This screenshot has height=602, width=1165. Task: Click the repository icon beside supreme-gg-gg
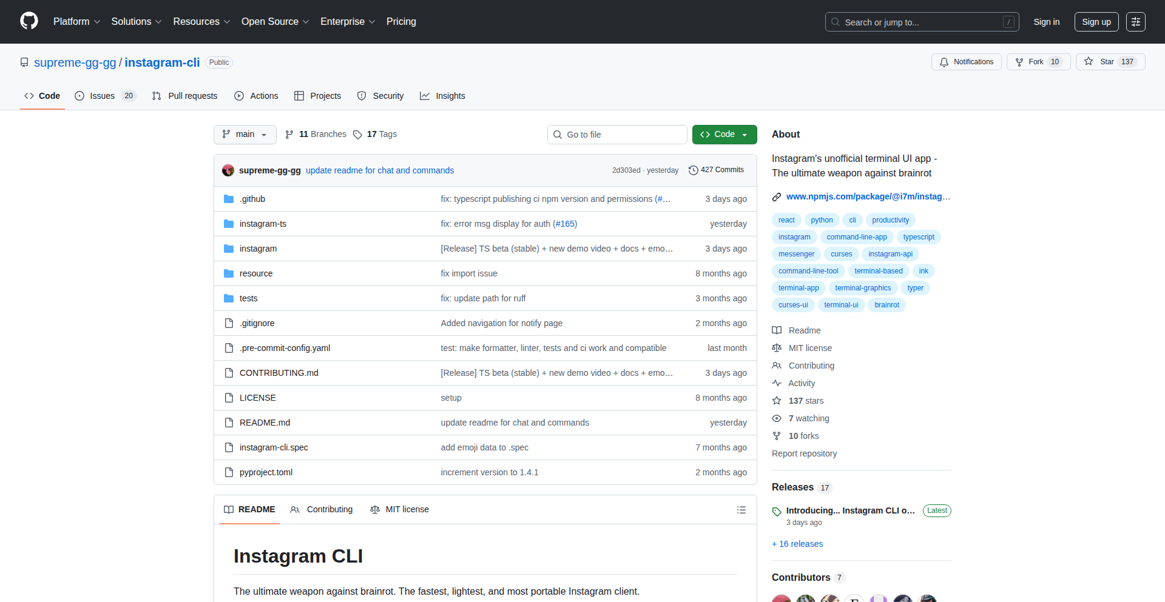[x=24, y=62]
